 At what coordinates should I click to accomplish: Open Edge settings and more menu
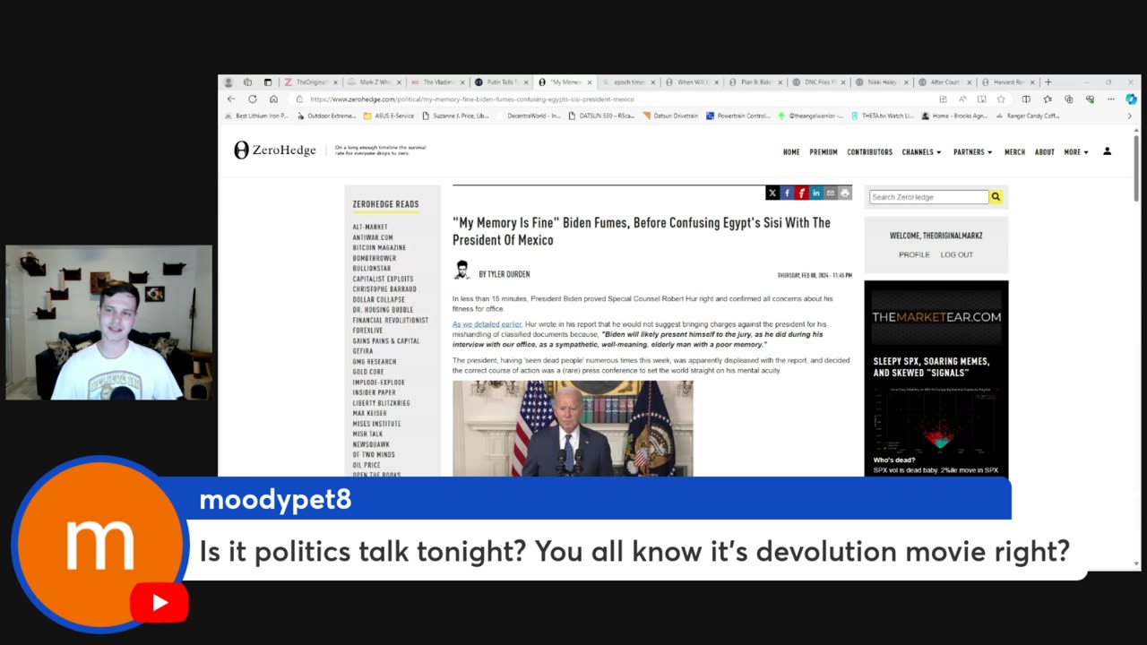click(1111, 99)
